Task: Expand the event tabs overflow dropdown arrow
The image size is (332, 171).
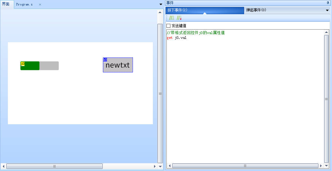Action: (x=327, y=10)
